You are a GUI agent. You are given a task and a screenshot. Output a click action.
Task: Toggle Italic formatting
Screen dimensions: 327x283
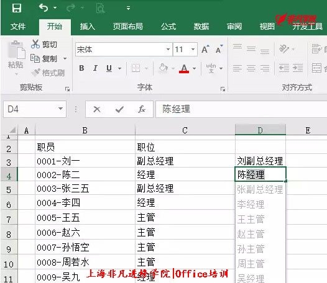pos(95,68)
